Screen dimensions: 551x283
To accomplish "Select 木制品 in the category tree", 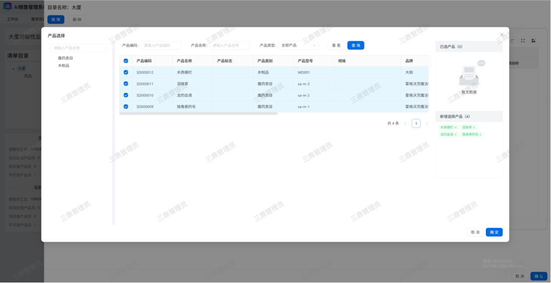I will 64,66.
